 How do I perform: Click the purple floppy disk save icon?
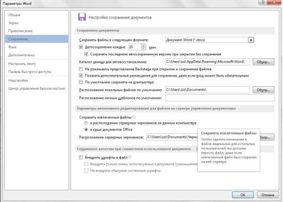(82, 17)
